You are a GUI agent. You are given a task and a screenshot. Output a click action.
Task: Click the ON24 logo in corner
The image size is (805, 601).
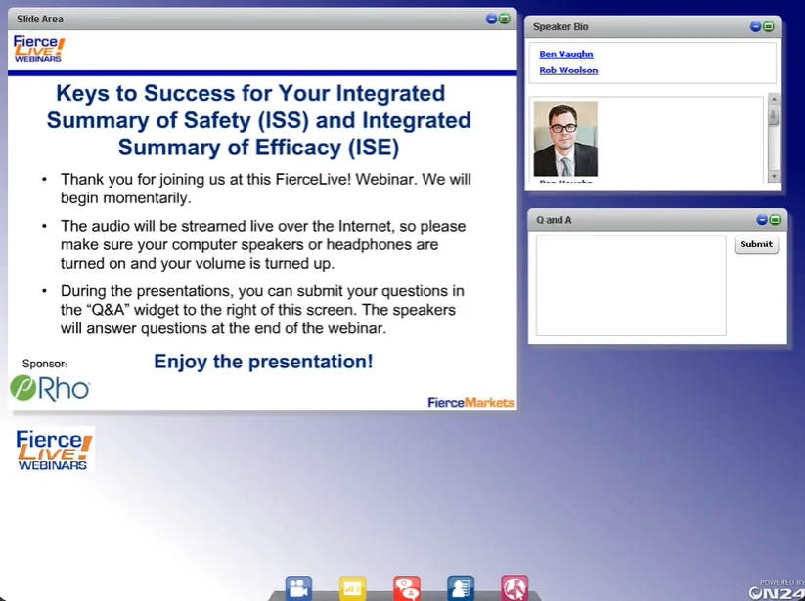point(776,591)
